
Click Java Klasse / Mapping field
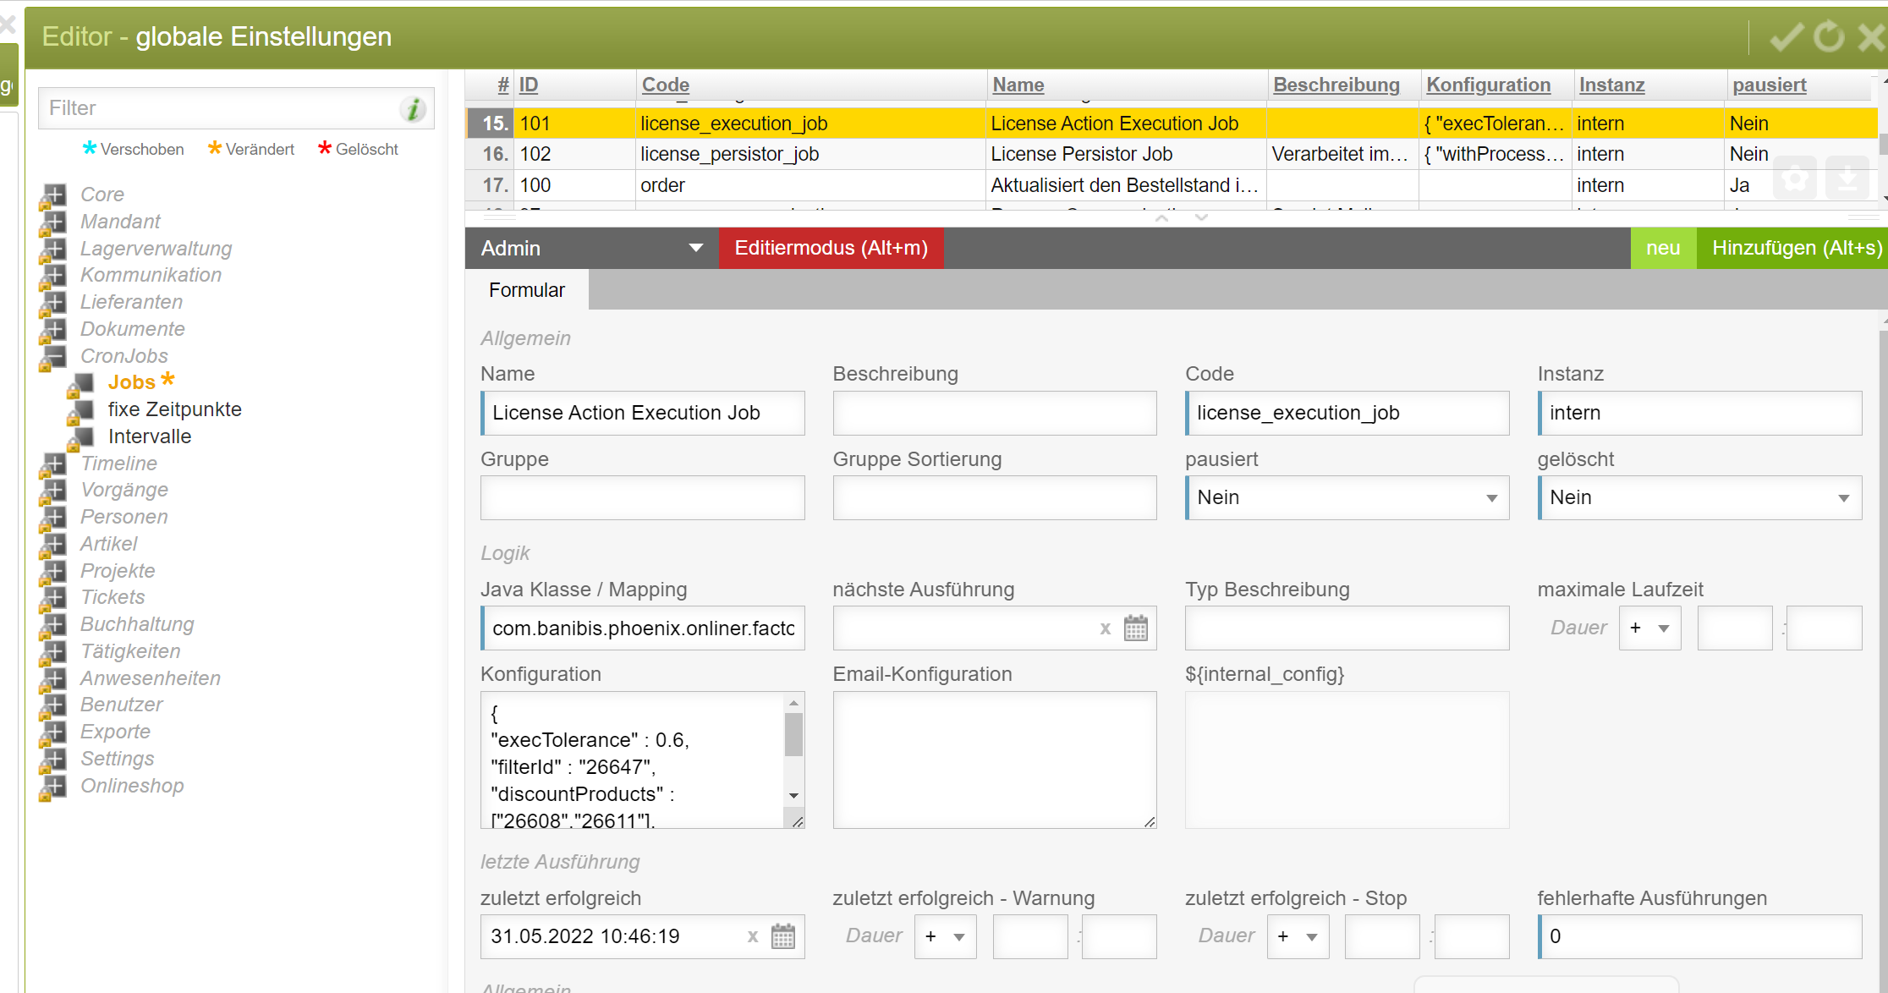click(x=643, y=628)
